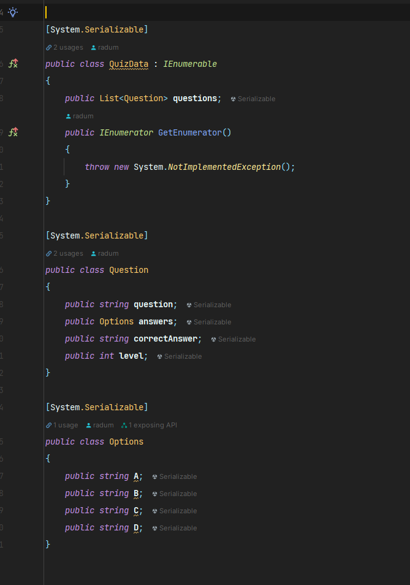Click Serializable hint icon after level field

pos(160,356)
